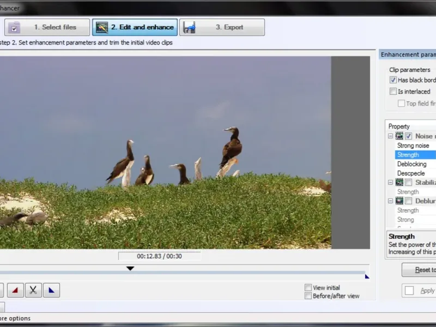Viewport: 436px width, 327px height.
Task: Uncheck Has black borders checkbox
Action: (393, 80)
